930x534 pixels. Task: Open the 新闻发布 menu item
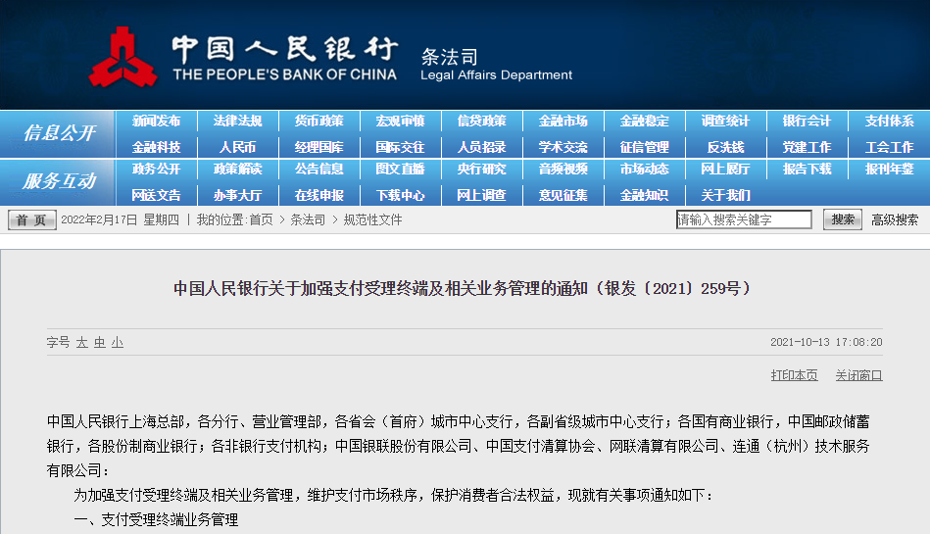coord(157,121)
